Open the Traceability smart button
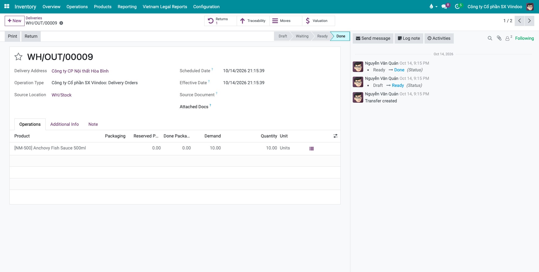 (x=253, y=21)
